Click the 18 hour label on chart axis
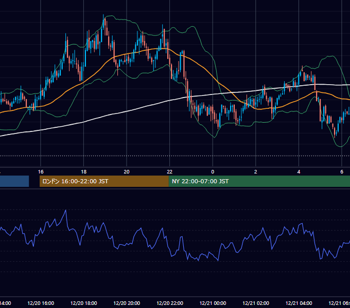Screen dimensions: 350x308 click(84, 171)
